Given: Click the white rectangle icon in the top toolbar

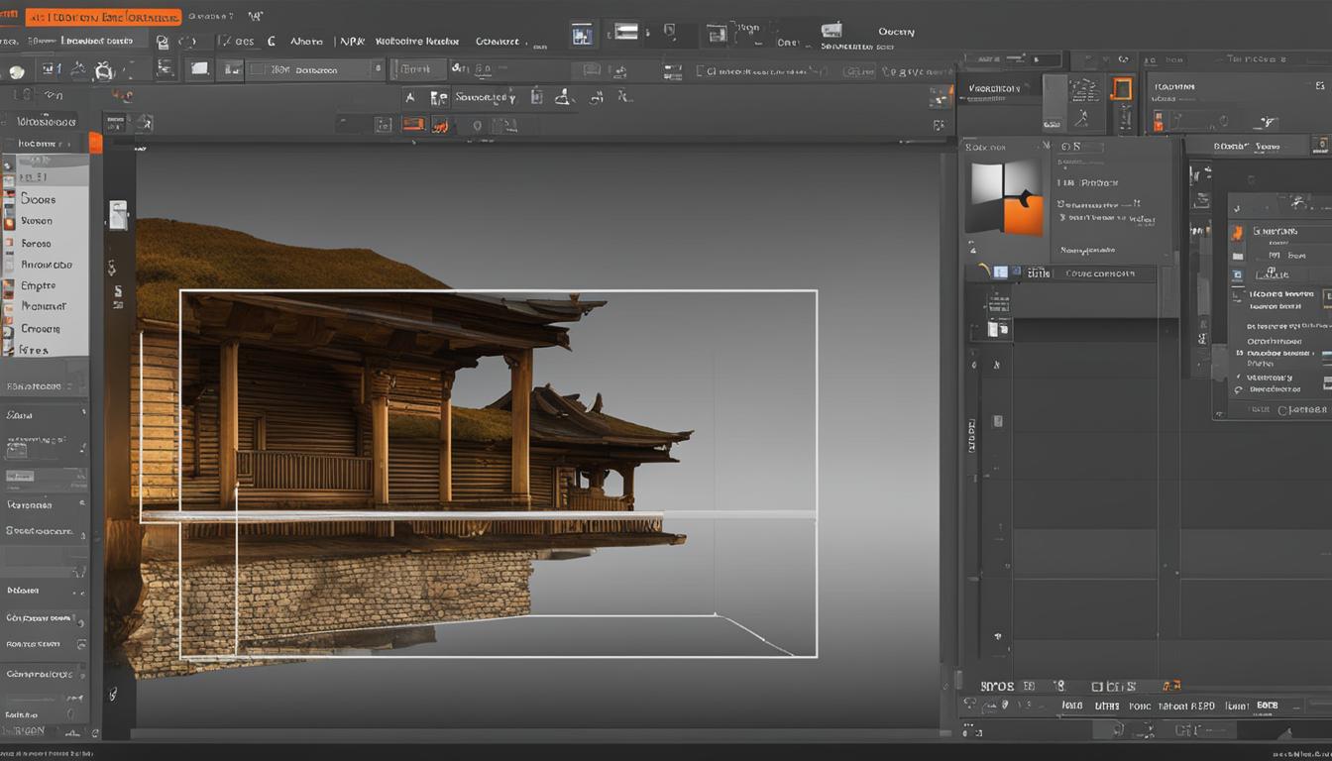Looking at the screenshot, I should [200, 68].
